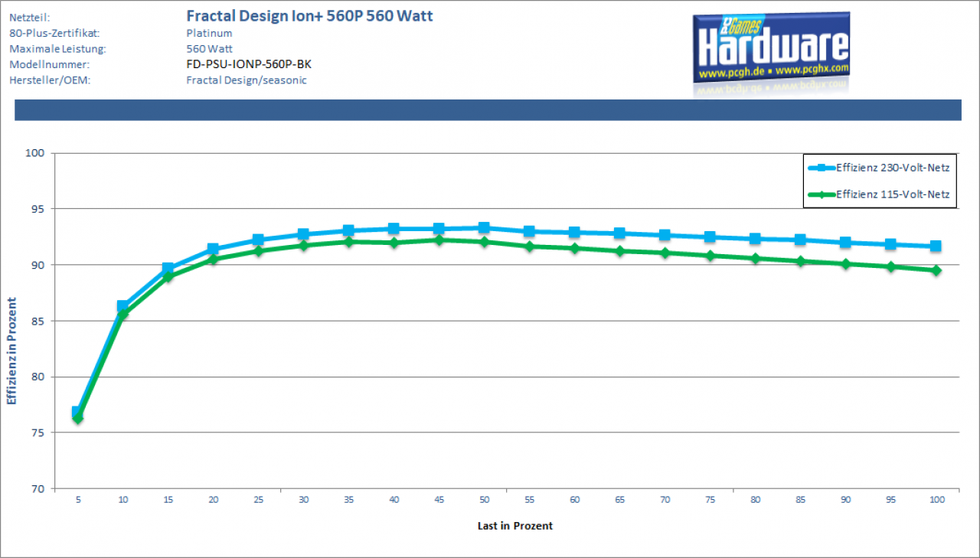
Task: Click the 45 tick on the horizontal axis
Action: pyautogui.click(x=439, y=500)
